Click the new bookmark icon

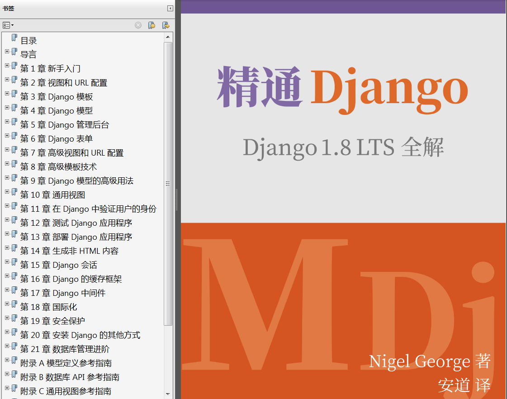tap(152, 25)
